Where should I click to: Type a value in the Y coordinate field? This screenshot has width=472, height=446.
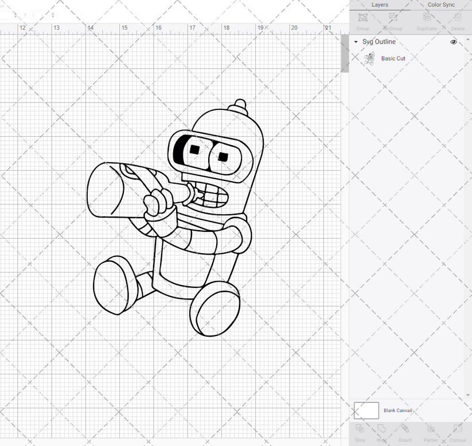coord(38,15)
